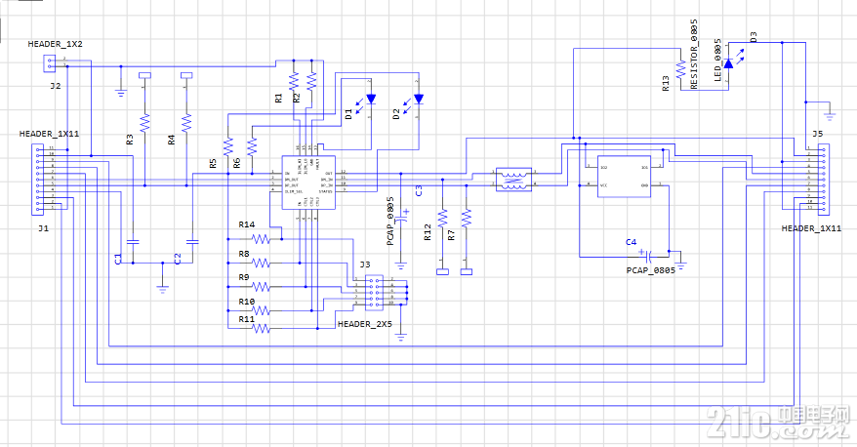The height and width of the screenshot is (447, 857).
Task: Select the R3 resistor symbol
Action: click(x=144, y=123)
